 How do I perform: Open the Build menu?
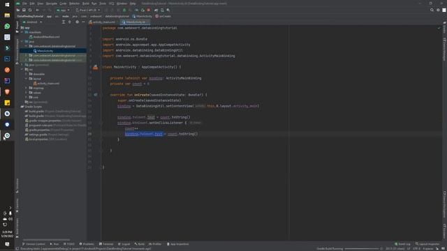coord(85,3)
